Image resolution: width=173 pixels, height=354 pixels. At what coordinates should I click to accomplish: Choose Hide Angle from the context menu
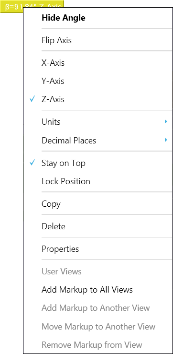coord(98,18)
